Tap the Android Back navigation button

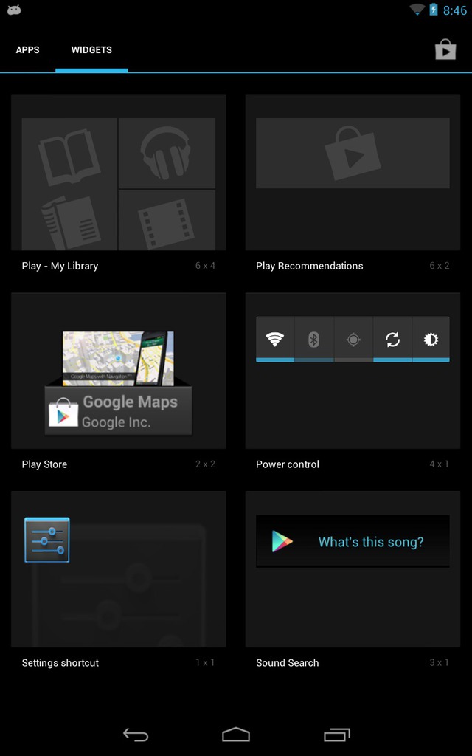click(136, 735)
